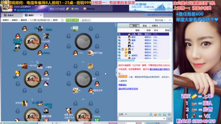
Task: Click the landscape avatar seat at table 2
Action: [x=75, y=29]
